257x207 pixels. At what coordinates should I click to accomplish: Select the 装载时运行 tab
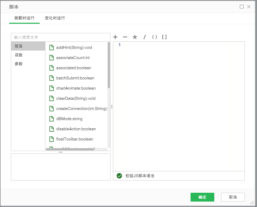24,18
